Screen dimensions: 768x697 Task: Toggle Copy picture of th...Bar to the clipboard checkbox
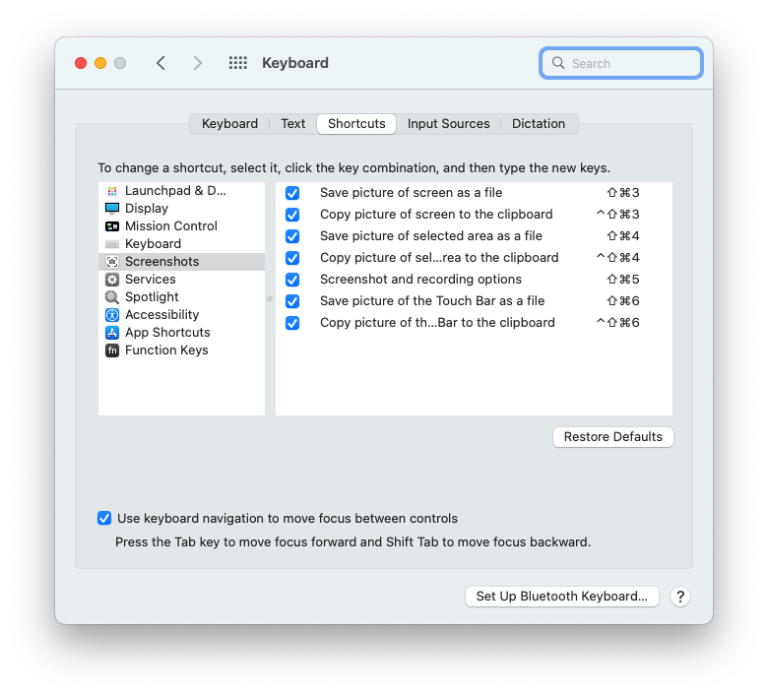tap(292, 323)
